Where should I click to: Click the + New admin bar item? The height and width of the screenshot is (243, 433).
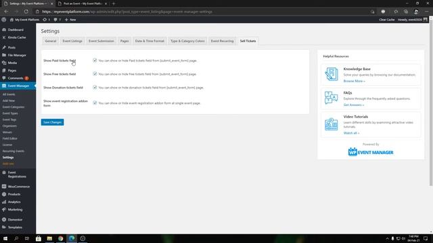point(70,20)
